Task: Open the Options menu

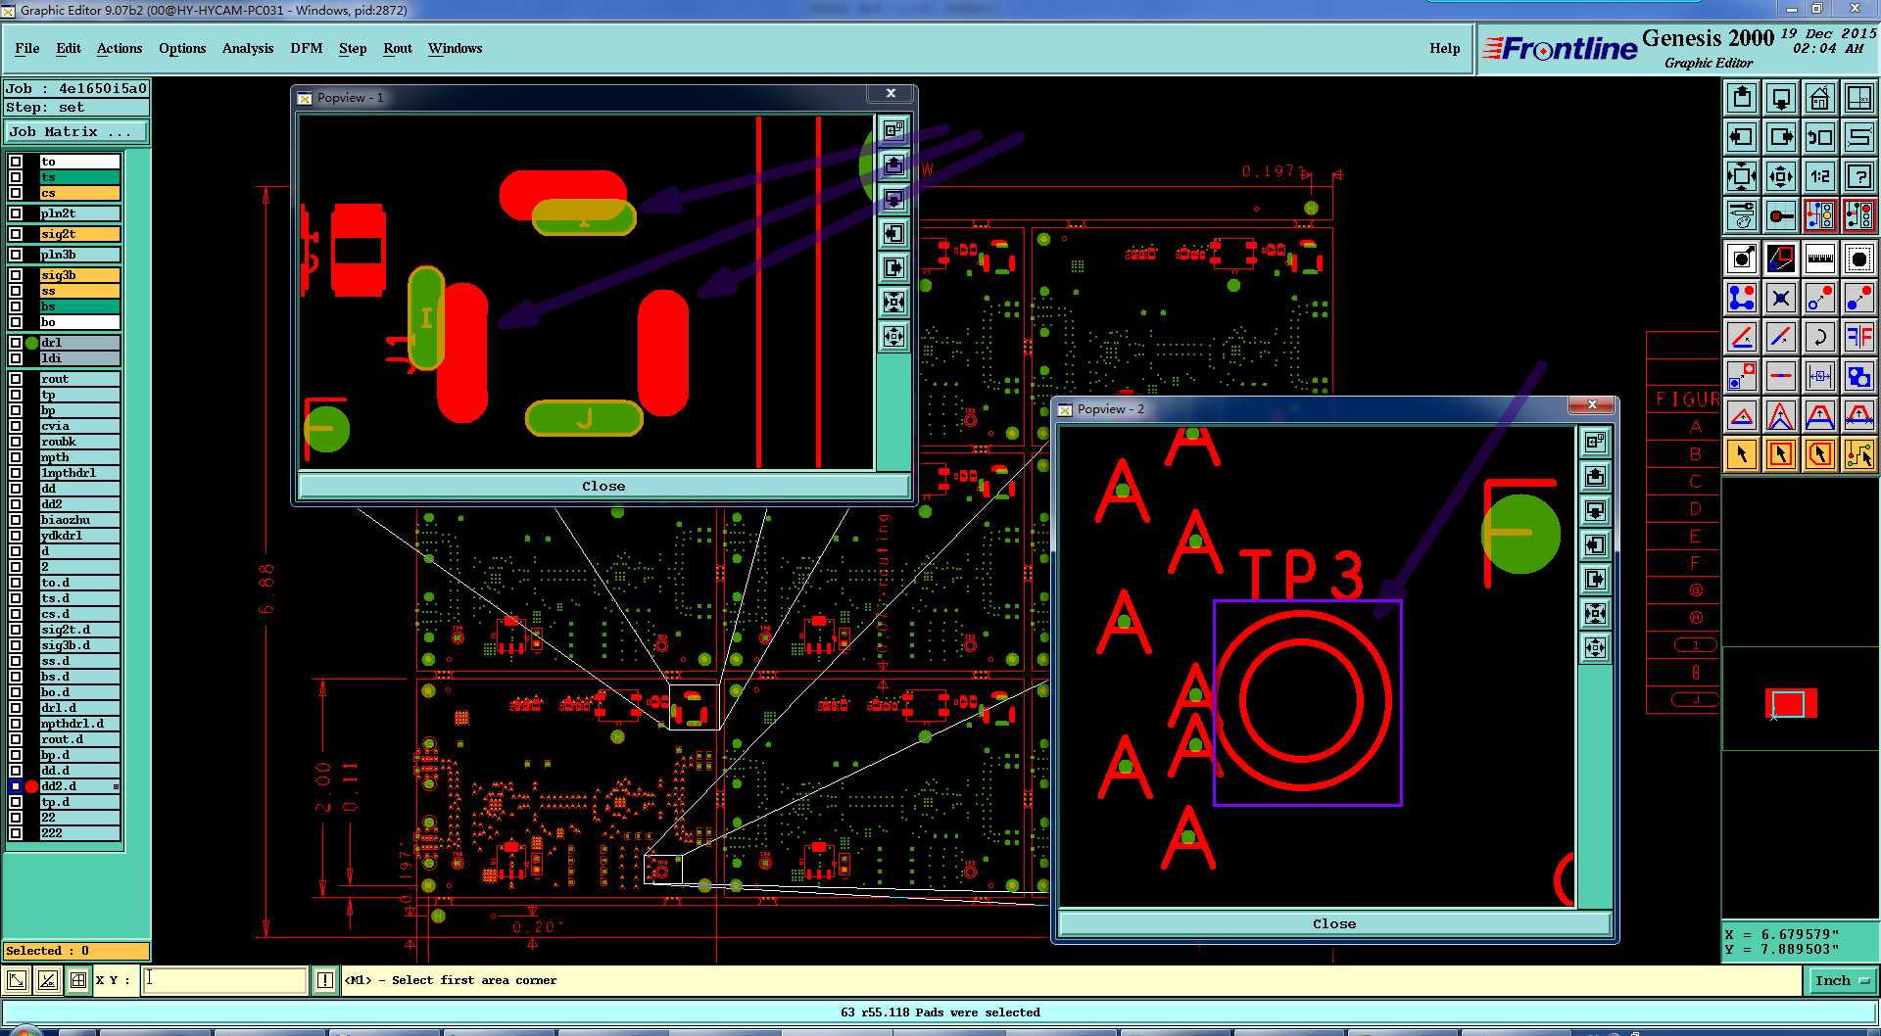Action: coord(182,48)
